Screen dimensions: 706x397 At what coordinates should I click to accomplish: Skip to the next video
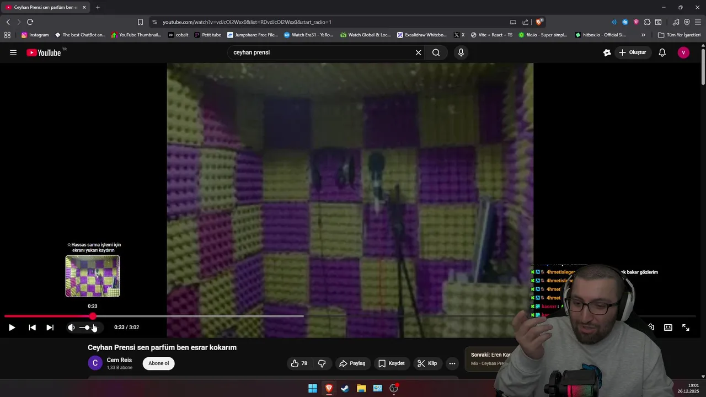[x=50, y=328]
